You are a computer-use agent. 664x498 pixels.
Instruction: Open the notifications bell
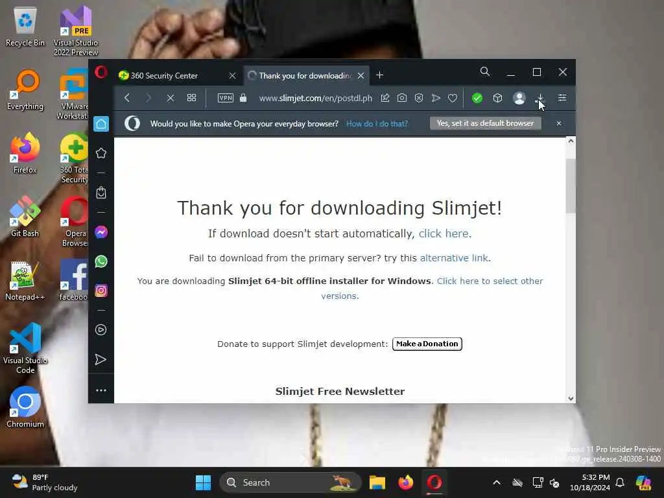coord(620,482)
